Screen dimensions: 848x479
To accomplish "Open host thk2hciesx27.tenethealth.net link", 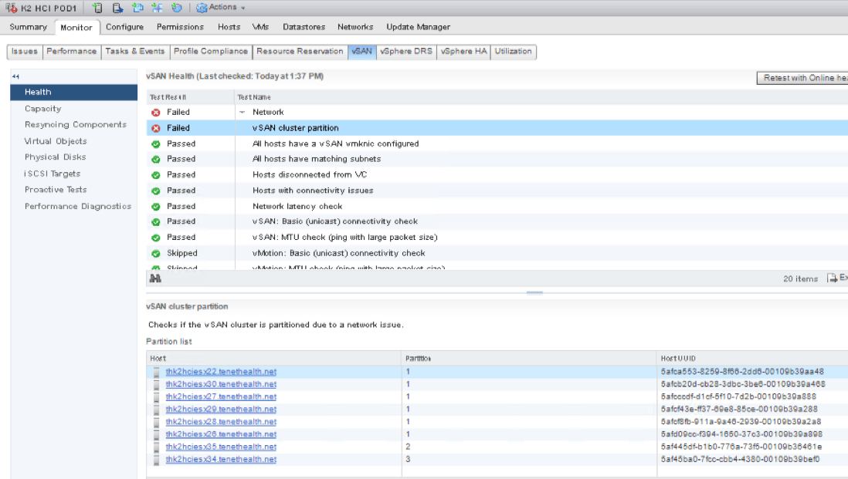I will [221, 396].
